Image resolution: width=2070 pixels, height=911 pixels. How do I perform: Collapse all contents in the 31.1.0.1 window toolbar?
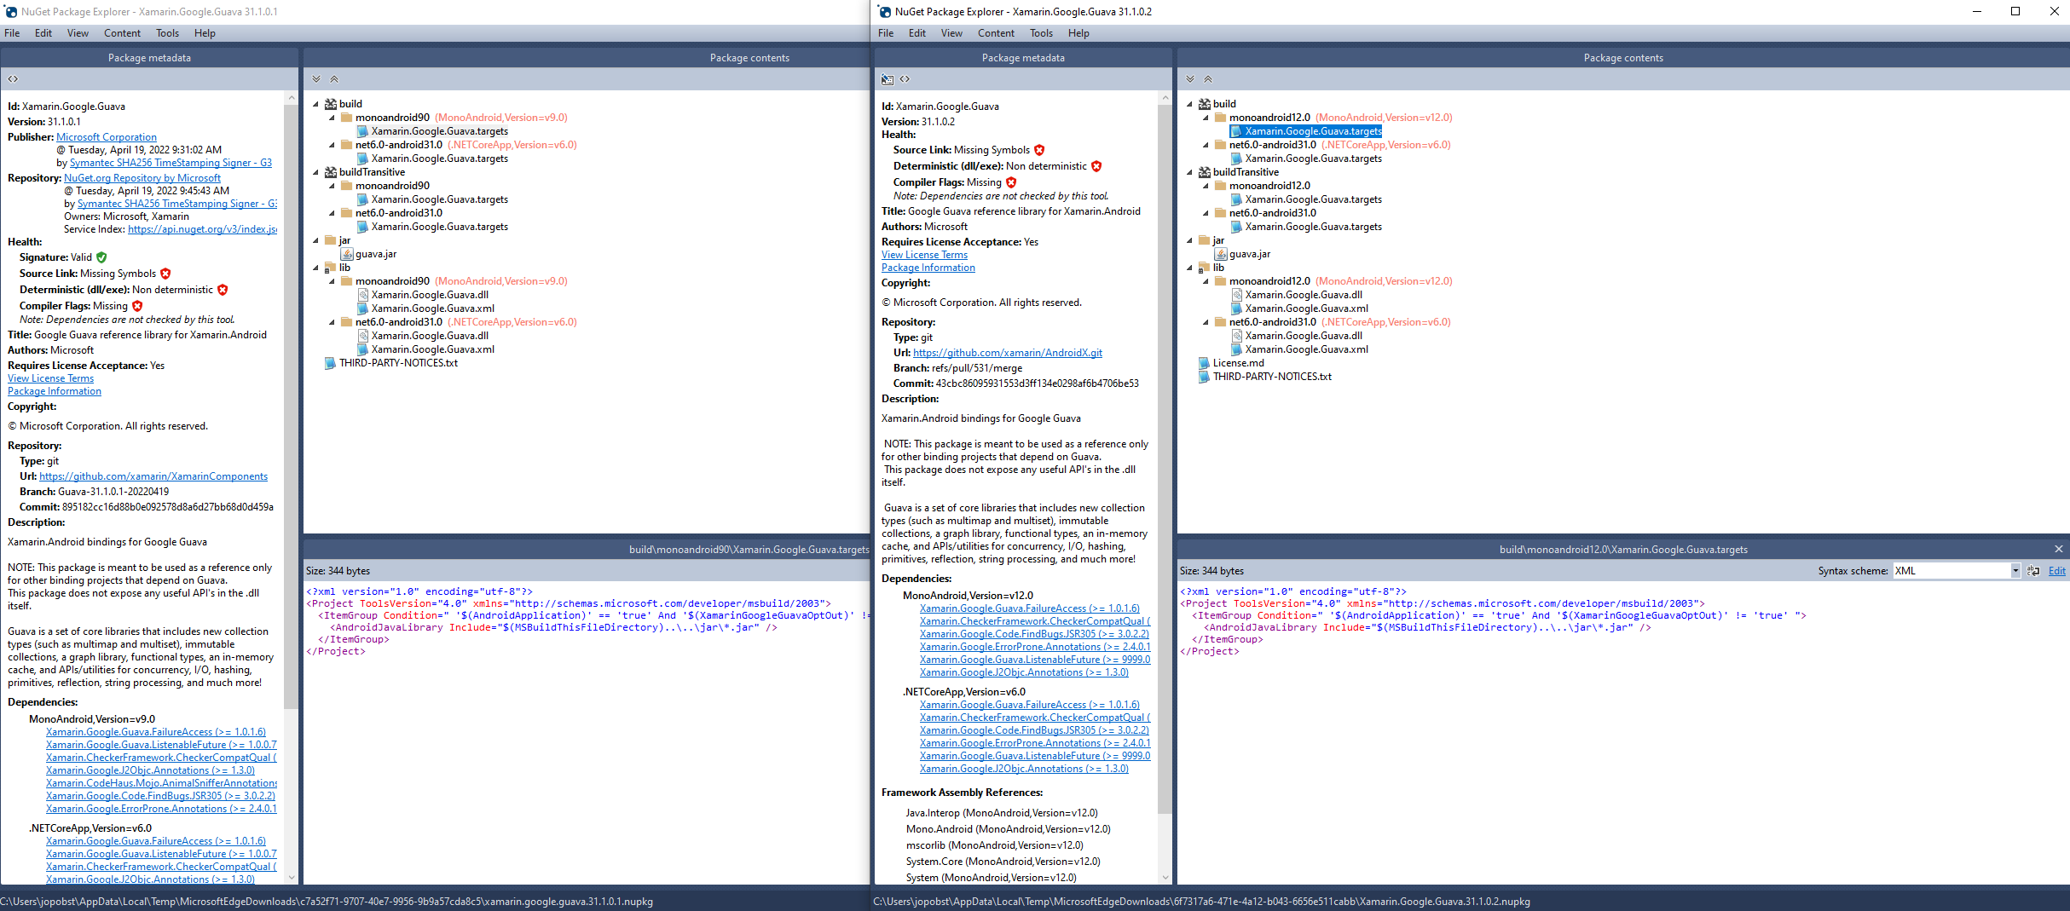pos(334,79)
